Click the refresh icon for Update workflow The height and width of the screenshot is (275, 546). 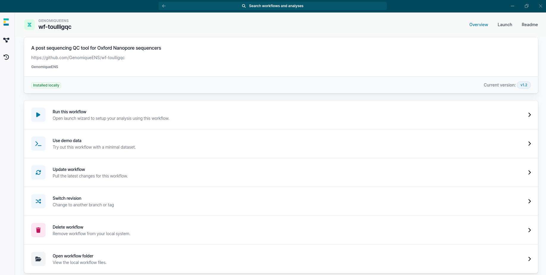point(38,172)
